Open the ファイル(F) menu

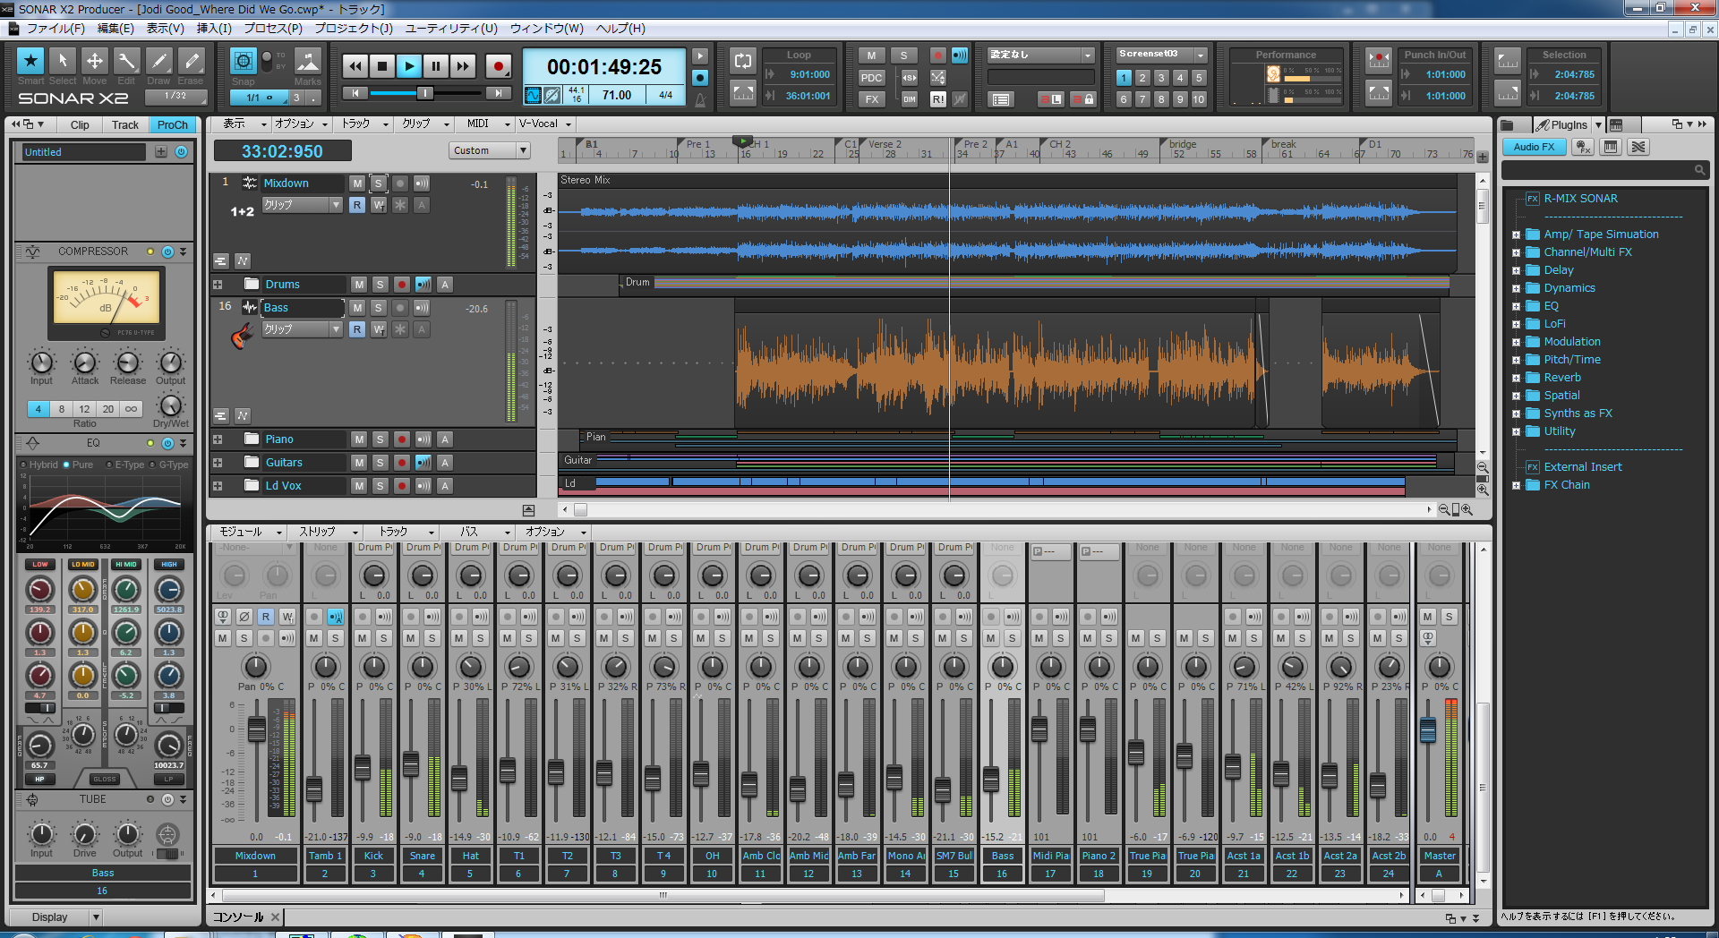click(x=56, y=29)
